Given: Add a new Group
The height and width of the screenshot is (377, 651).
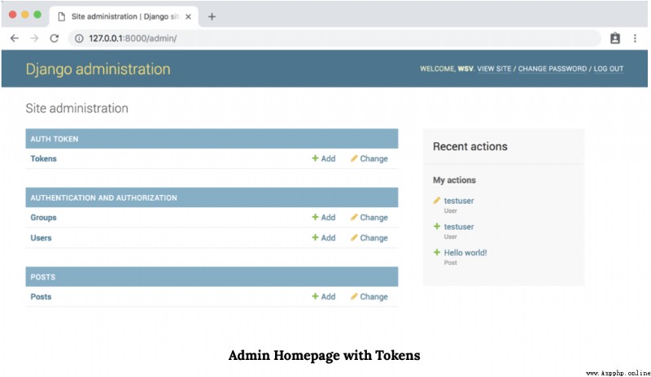Looking at the screenshot, I should (x=324, y=217).
